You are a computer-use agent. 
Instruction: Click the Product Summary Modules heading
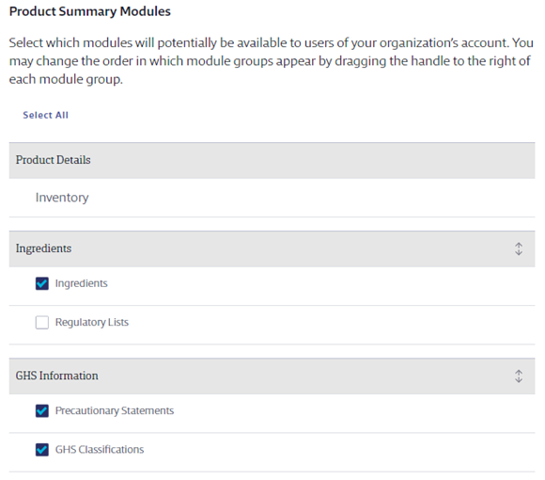point(89,11)
